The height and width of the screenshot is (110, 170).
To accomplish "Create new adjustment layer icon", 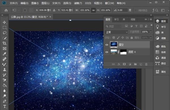I will (130, 64).
